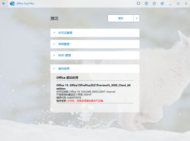Maximize the Office Tool Plus window
The image size is (190, 141).
178,3
